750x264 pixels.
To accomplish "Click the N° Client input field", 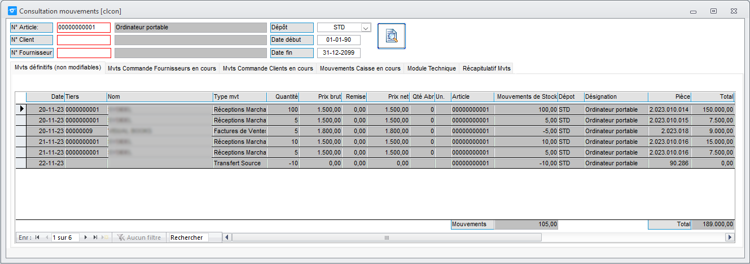I will [84, 40].
